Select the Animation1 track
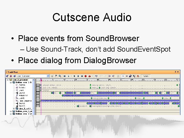Viewport: 184px width, 138px height. (x=23, y=95)
